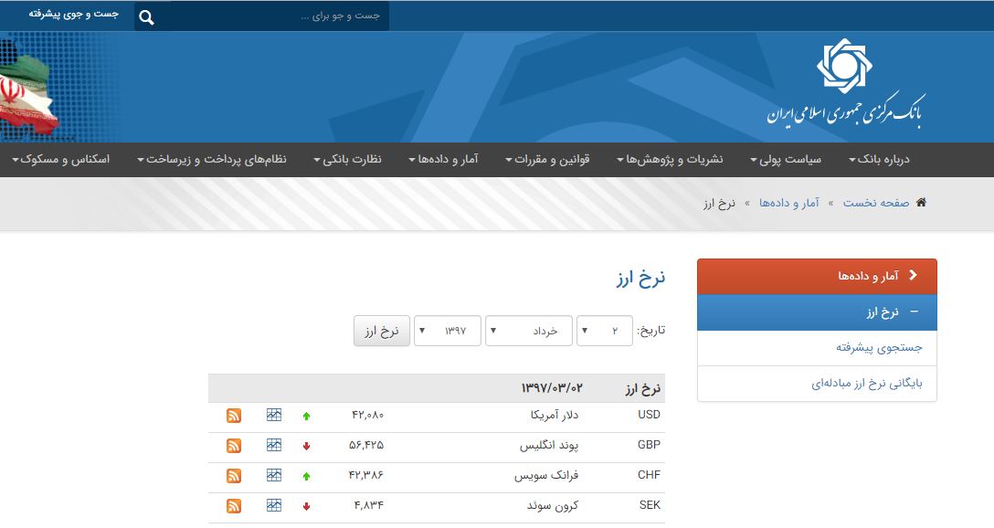Click green up arrow in USD row
This screenshot has width=994, height=528.
click(x=306, y=417)
